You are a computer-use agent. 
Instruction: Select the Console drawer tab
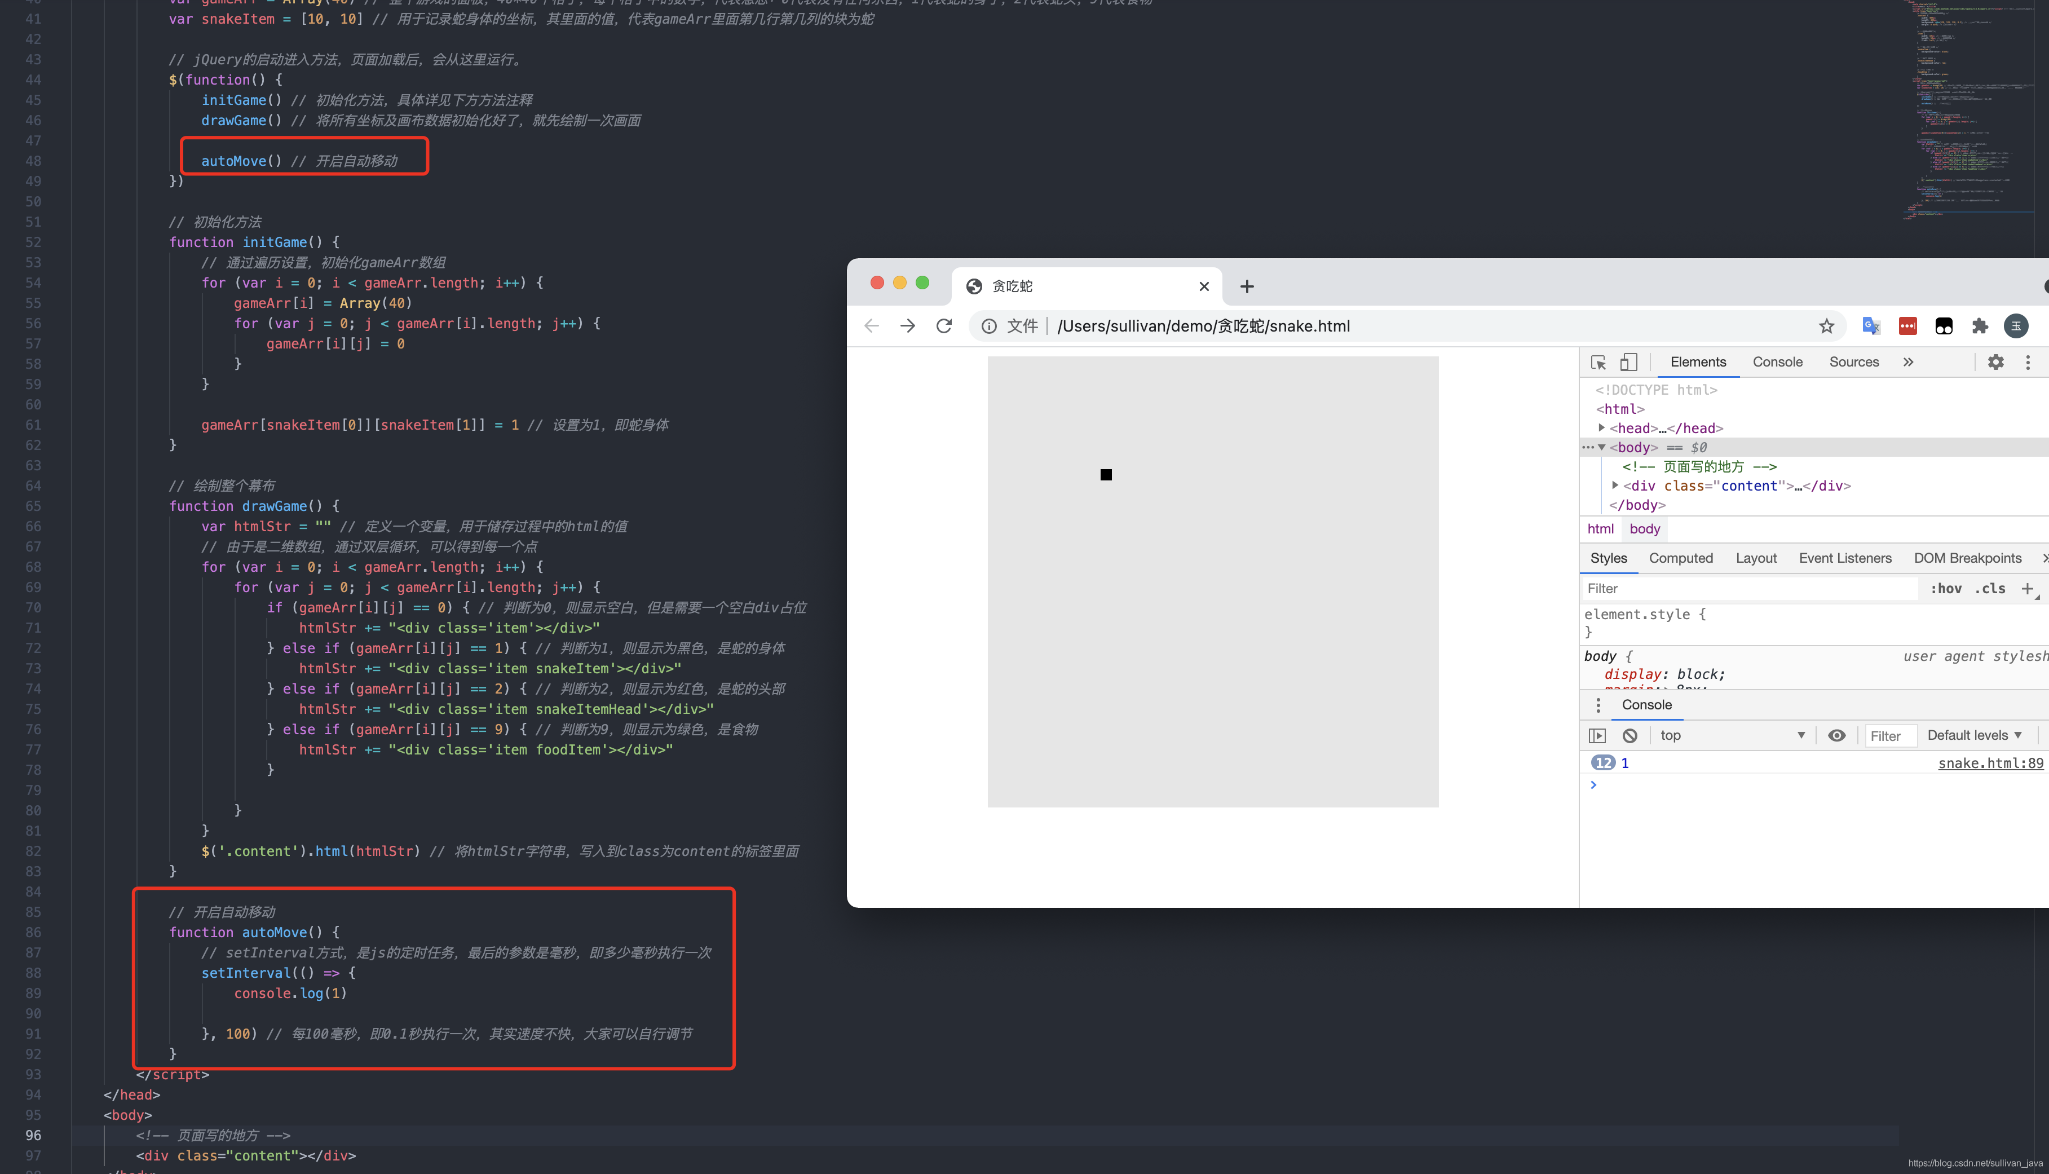1647,705
